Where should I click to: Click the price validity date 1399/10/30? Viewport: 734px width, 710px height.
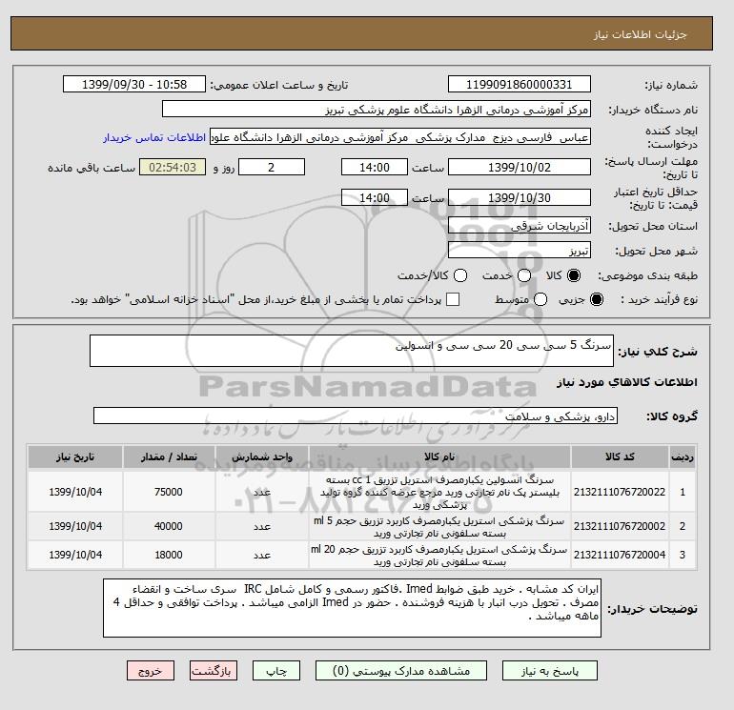(x=520, y=197)
